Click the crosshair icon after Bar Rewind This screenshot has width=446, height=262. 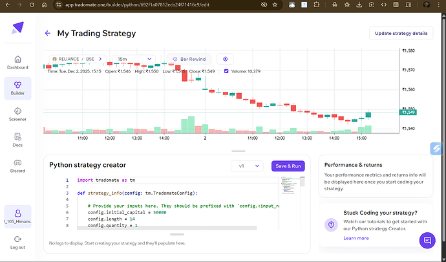[225, 59]
